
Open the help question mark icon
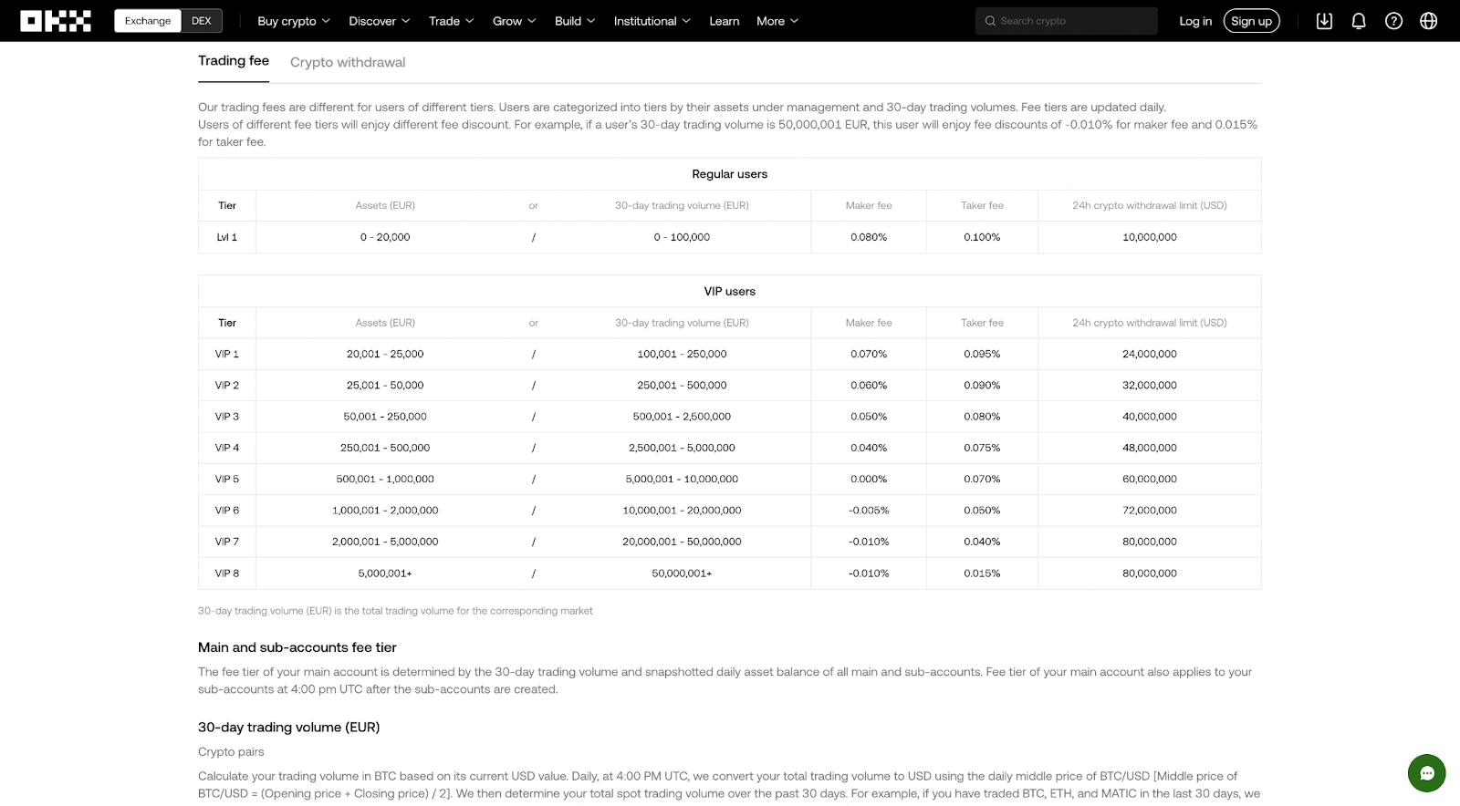1393,21
